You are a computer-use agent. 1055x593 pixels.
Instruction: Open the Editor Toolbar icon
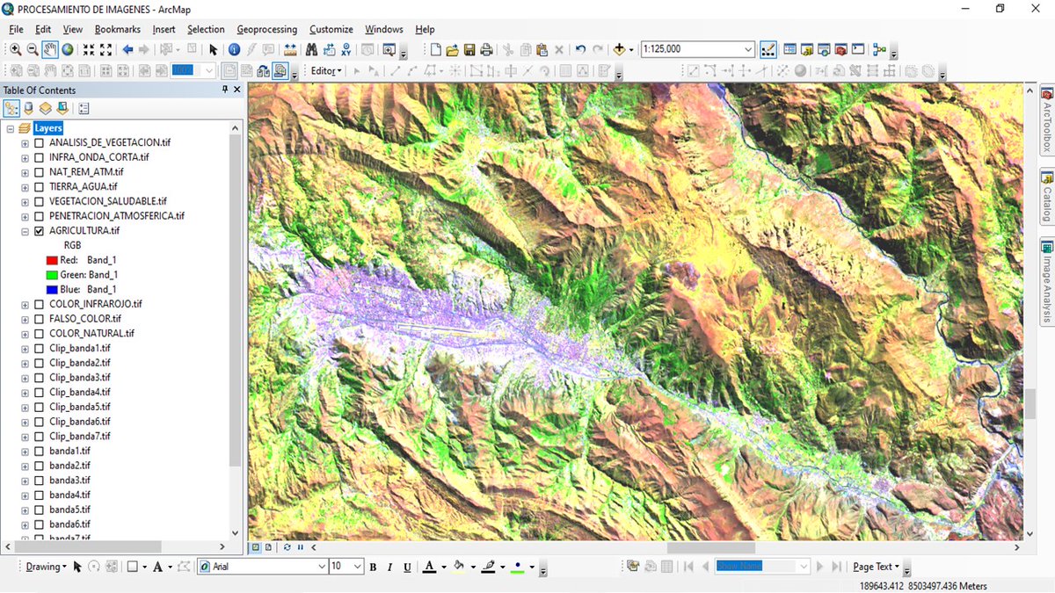[x=768, y=49]
